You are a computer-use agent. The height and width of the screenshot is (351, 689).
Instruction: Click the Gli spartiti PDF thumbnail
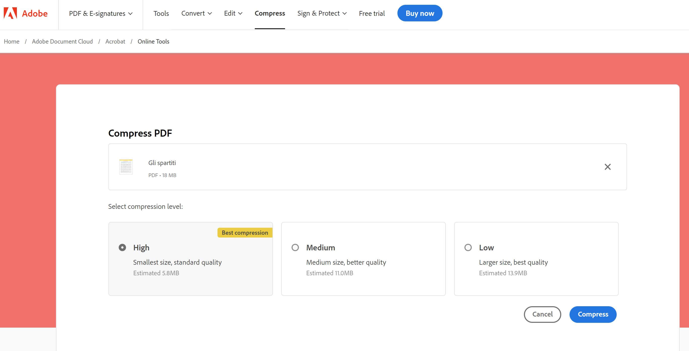pos(126,167)
